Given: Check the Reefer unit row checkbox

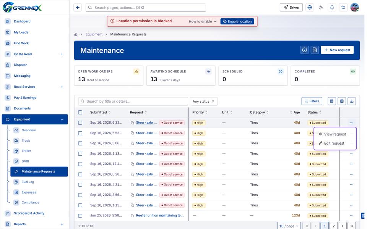Looking at the screenshot, I should [x=80, y=216].
